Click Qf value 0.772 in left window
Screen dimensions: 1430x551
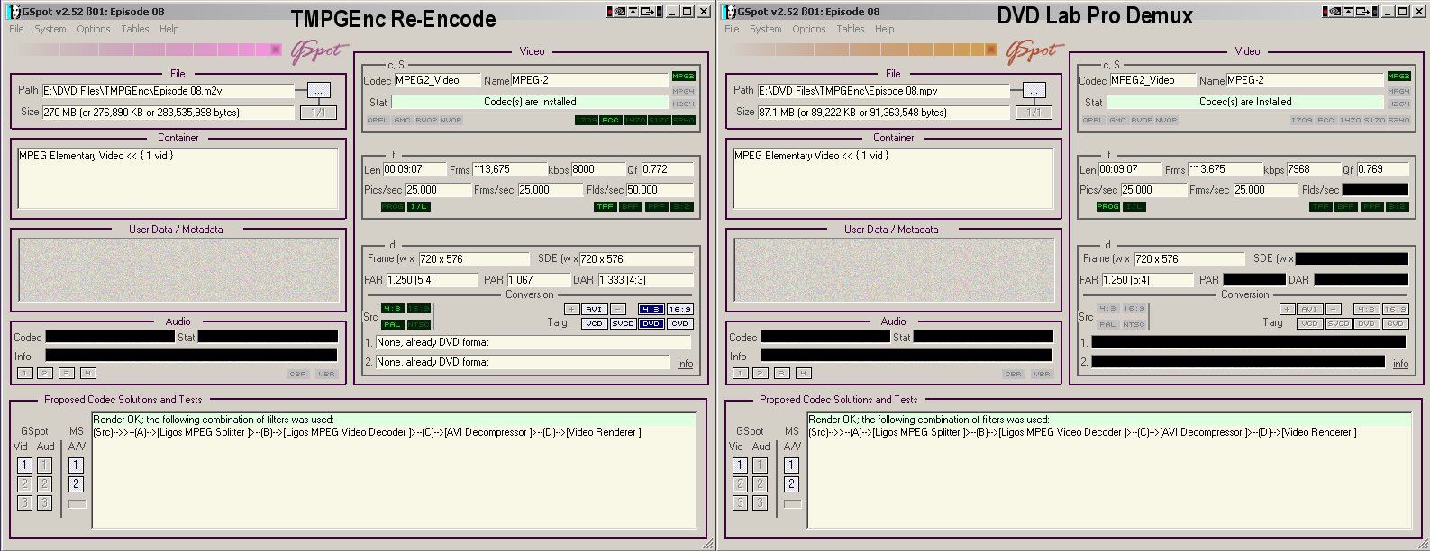click(x=667, y=168)
